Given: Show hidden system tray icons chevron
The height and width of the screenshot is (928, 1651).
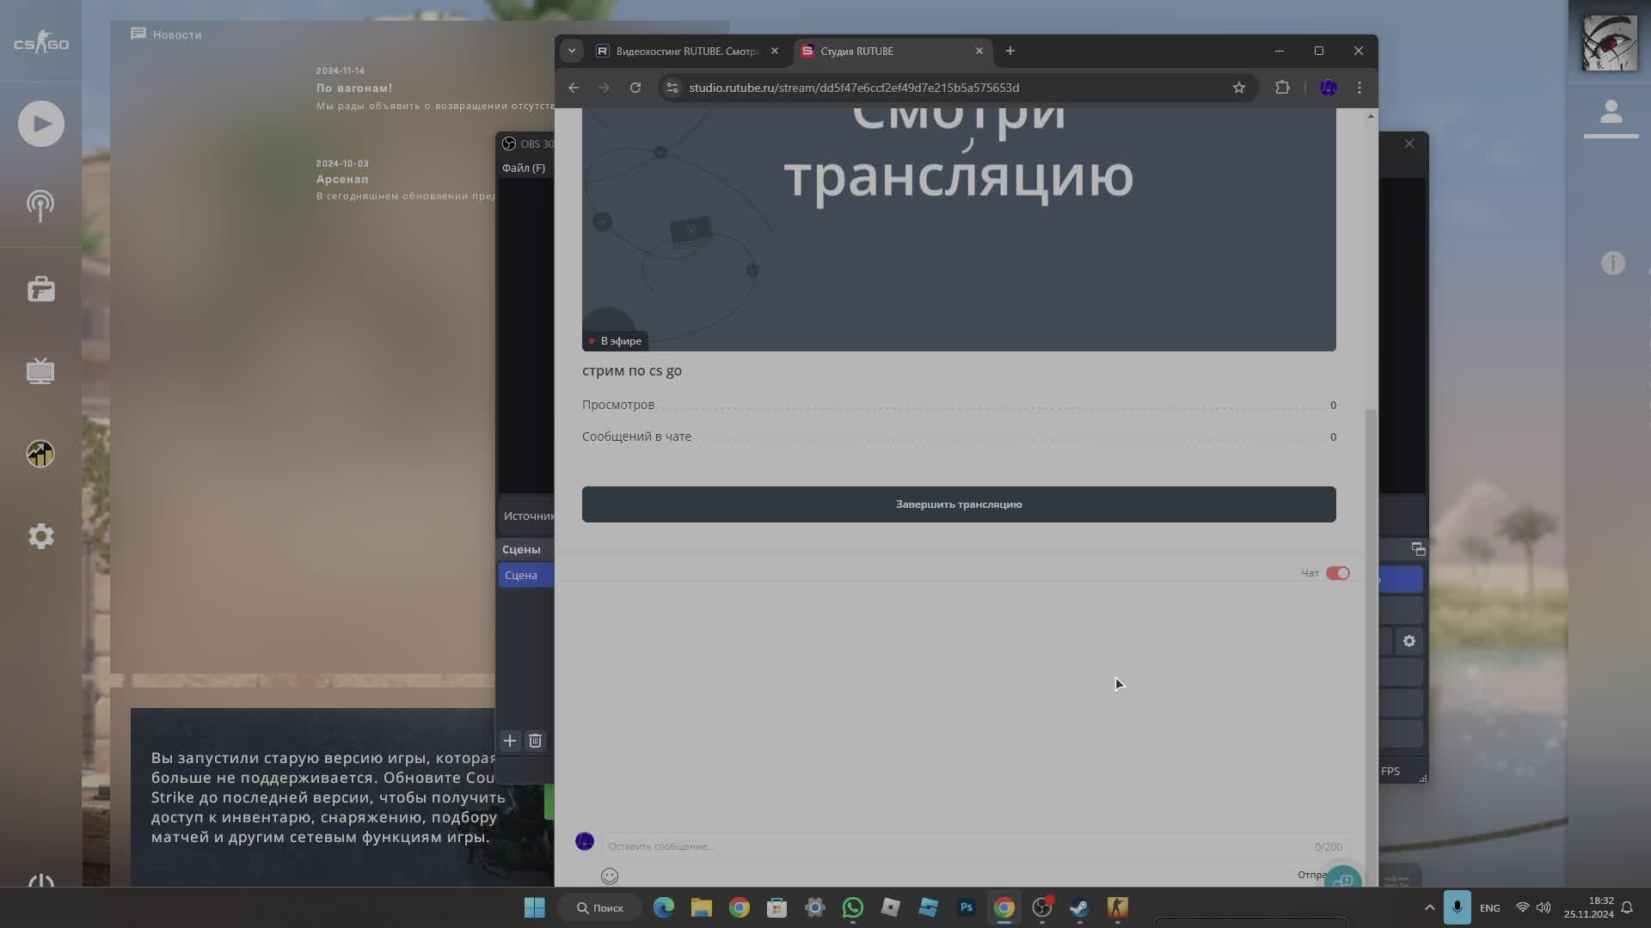Looking at the screenshot, I should tap(1429, 907).
